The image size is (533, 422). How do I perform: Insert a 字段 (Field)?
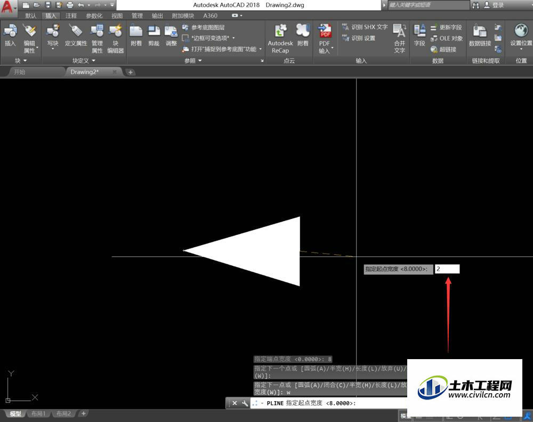pos(419,35)
